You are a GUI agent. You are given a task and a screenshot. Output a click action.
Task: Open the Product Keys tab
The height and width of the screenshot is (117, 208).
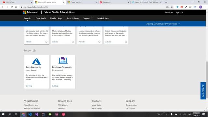point(56,18)
